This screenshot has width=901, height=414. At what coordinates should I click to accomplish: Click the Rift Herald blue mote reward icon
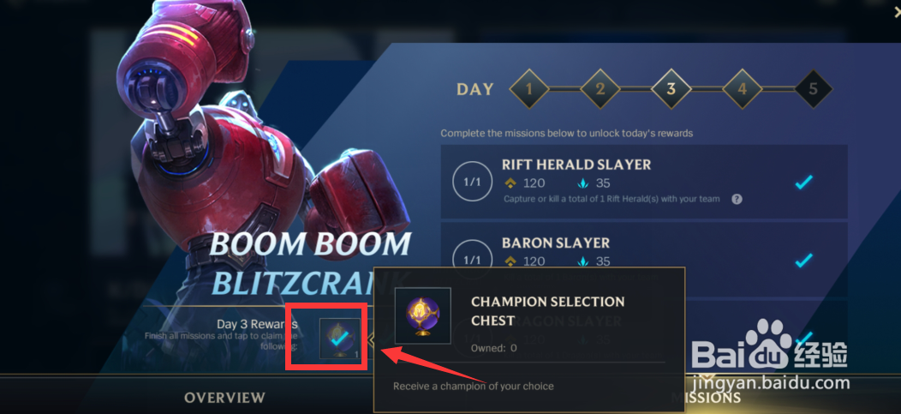pos(582,183)
